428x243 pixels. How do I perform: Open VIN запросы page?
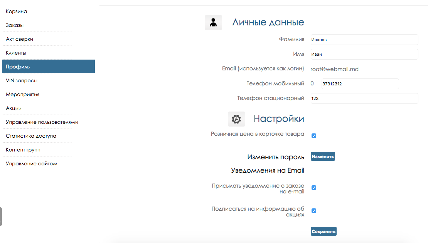coord(22,81)
